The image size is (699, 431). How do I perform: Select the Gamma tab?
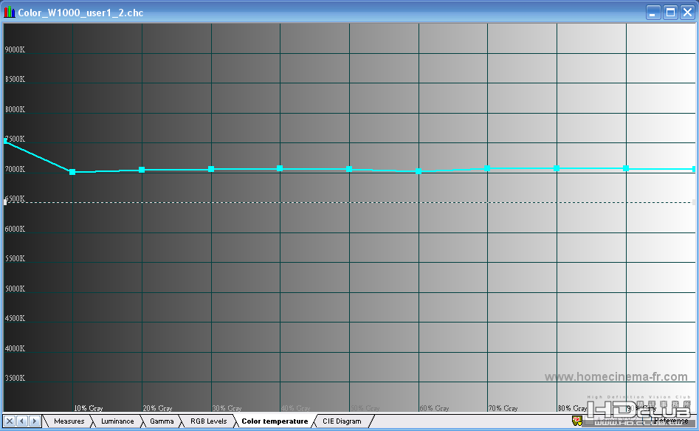[x=162, y=421]
